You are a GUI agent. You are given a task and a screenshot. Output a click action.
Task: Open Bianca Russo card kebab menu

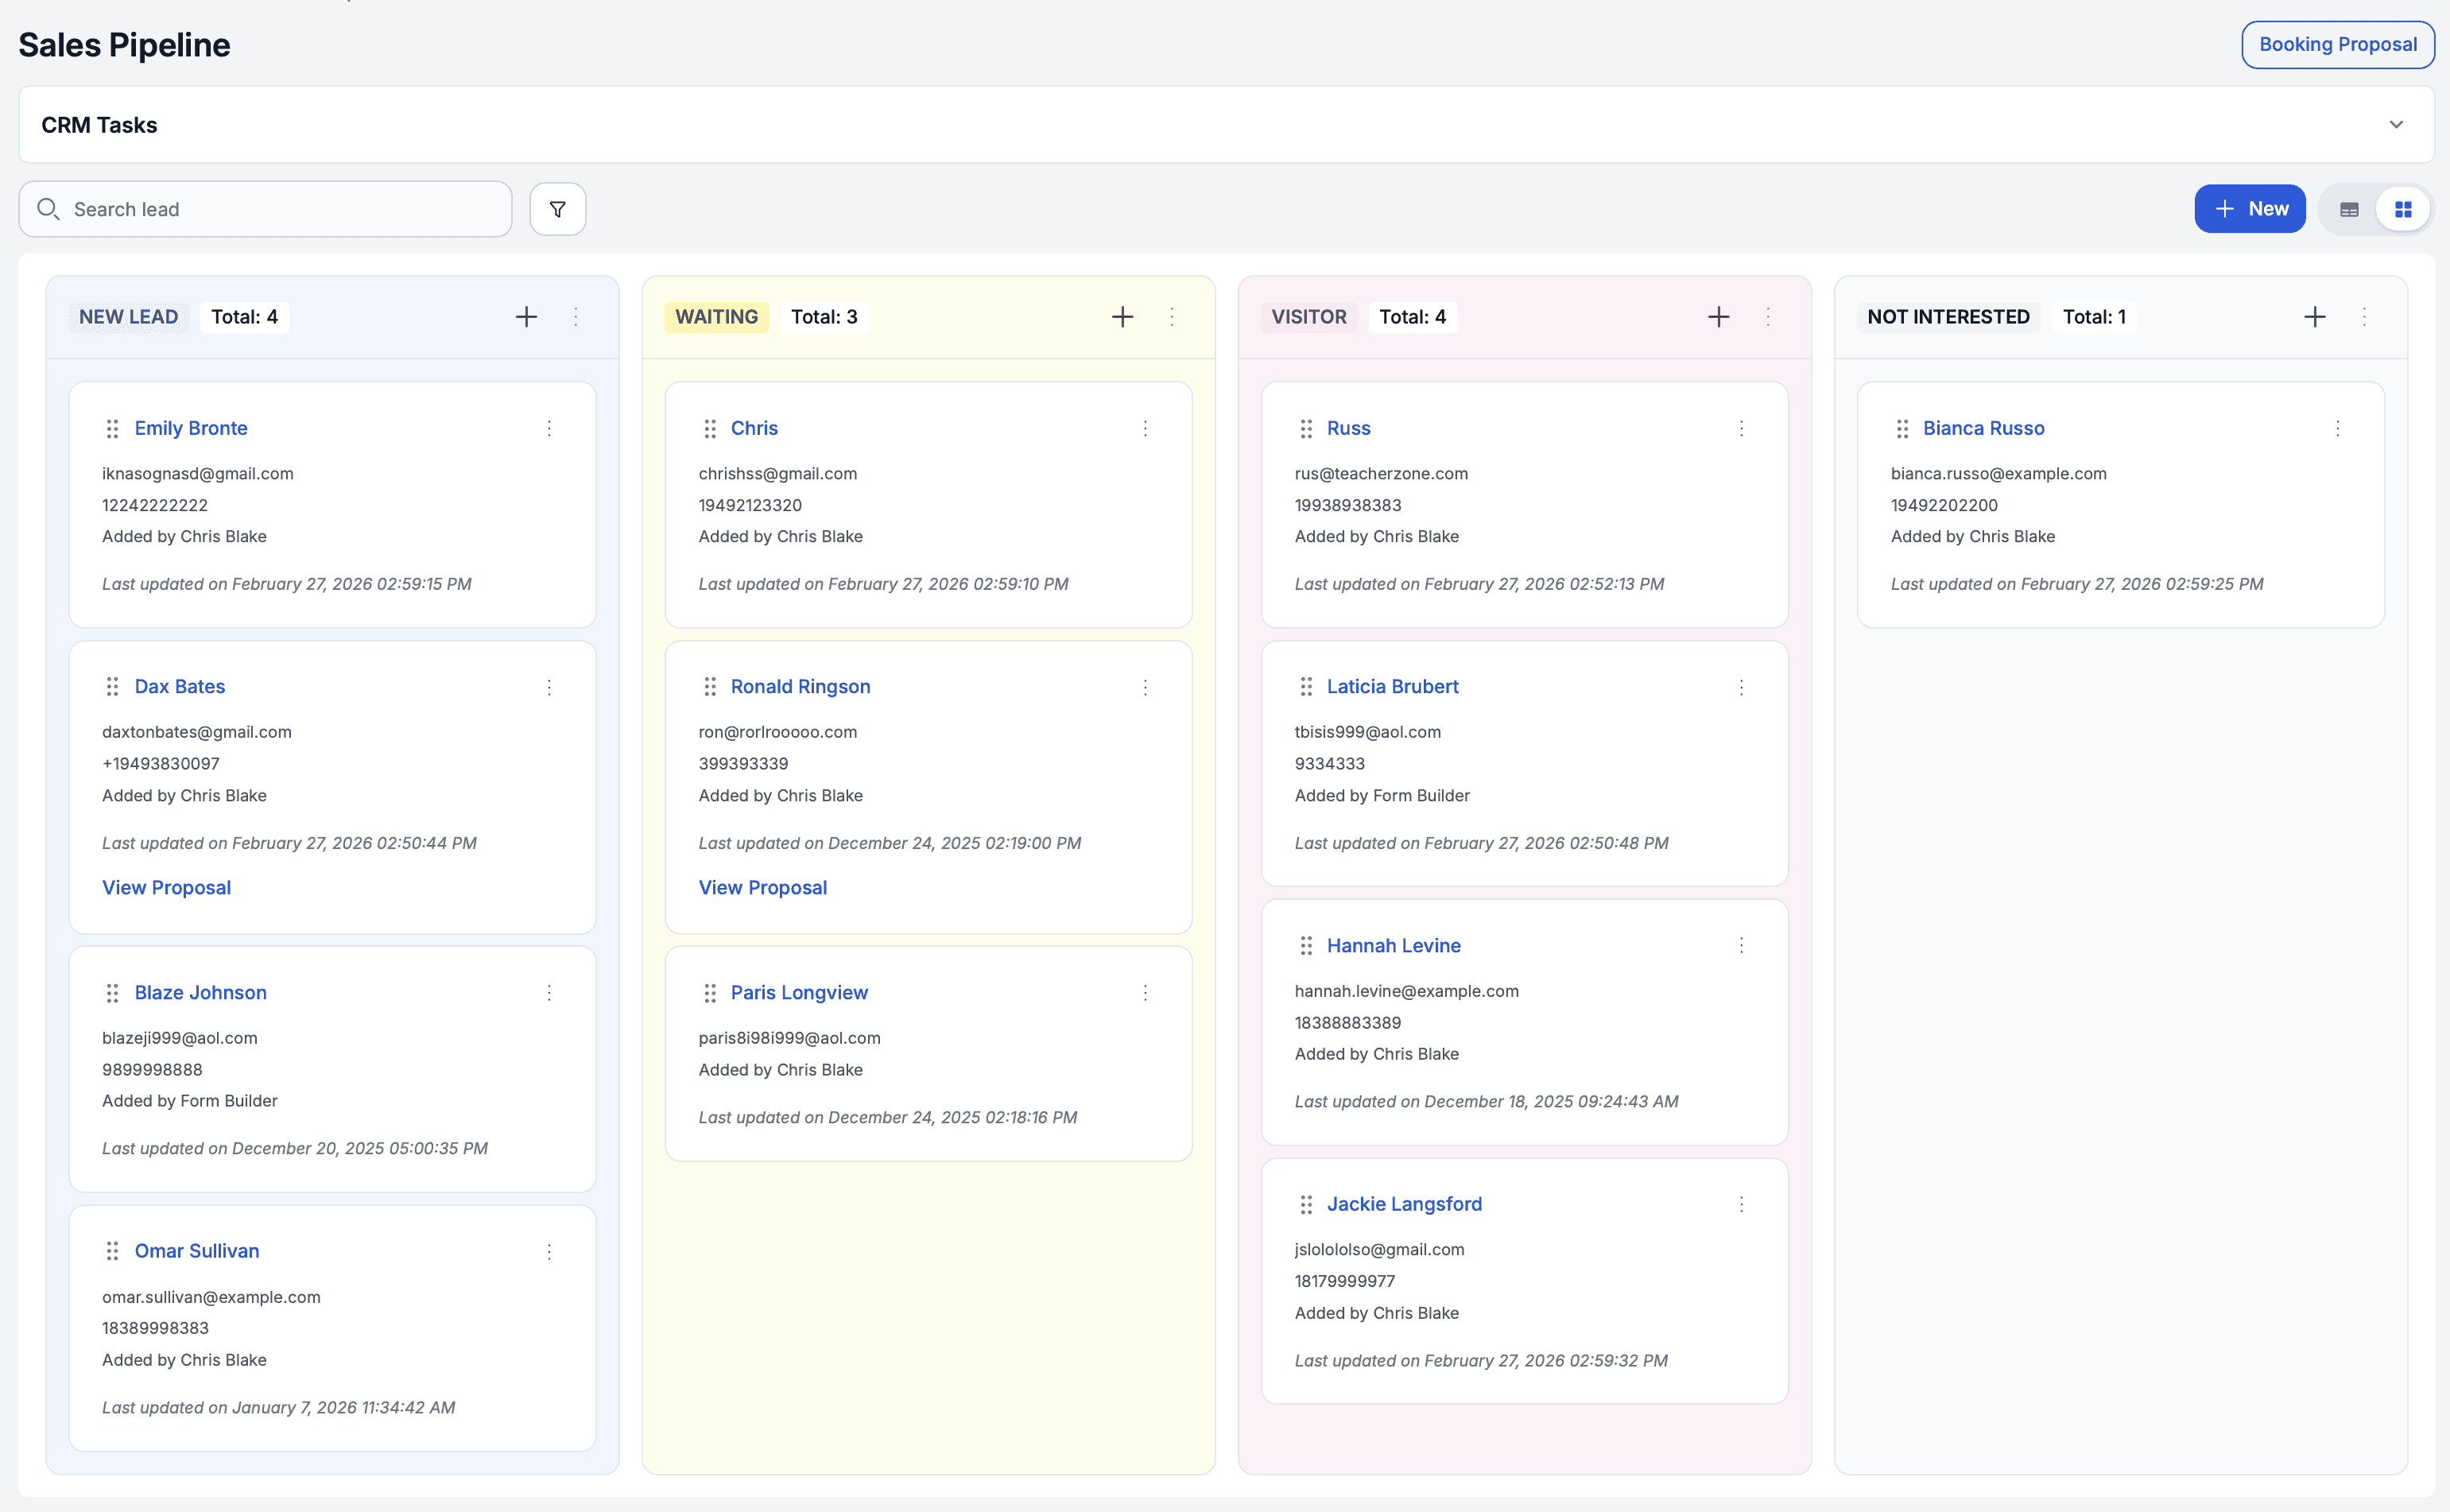2337,428
